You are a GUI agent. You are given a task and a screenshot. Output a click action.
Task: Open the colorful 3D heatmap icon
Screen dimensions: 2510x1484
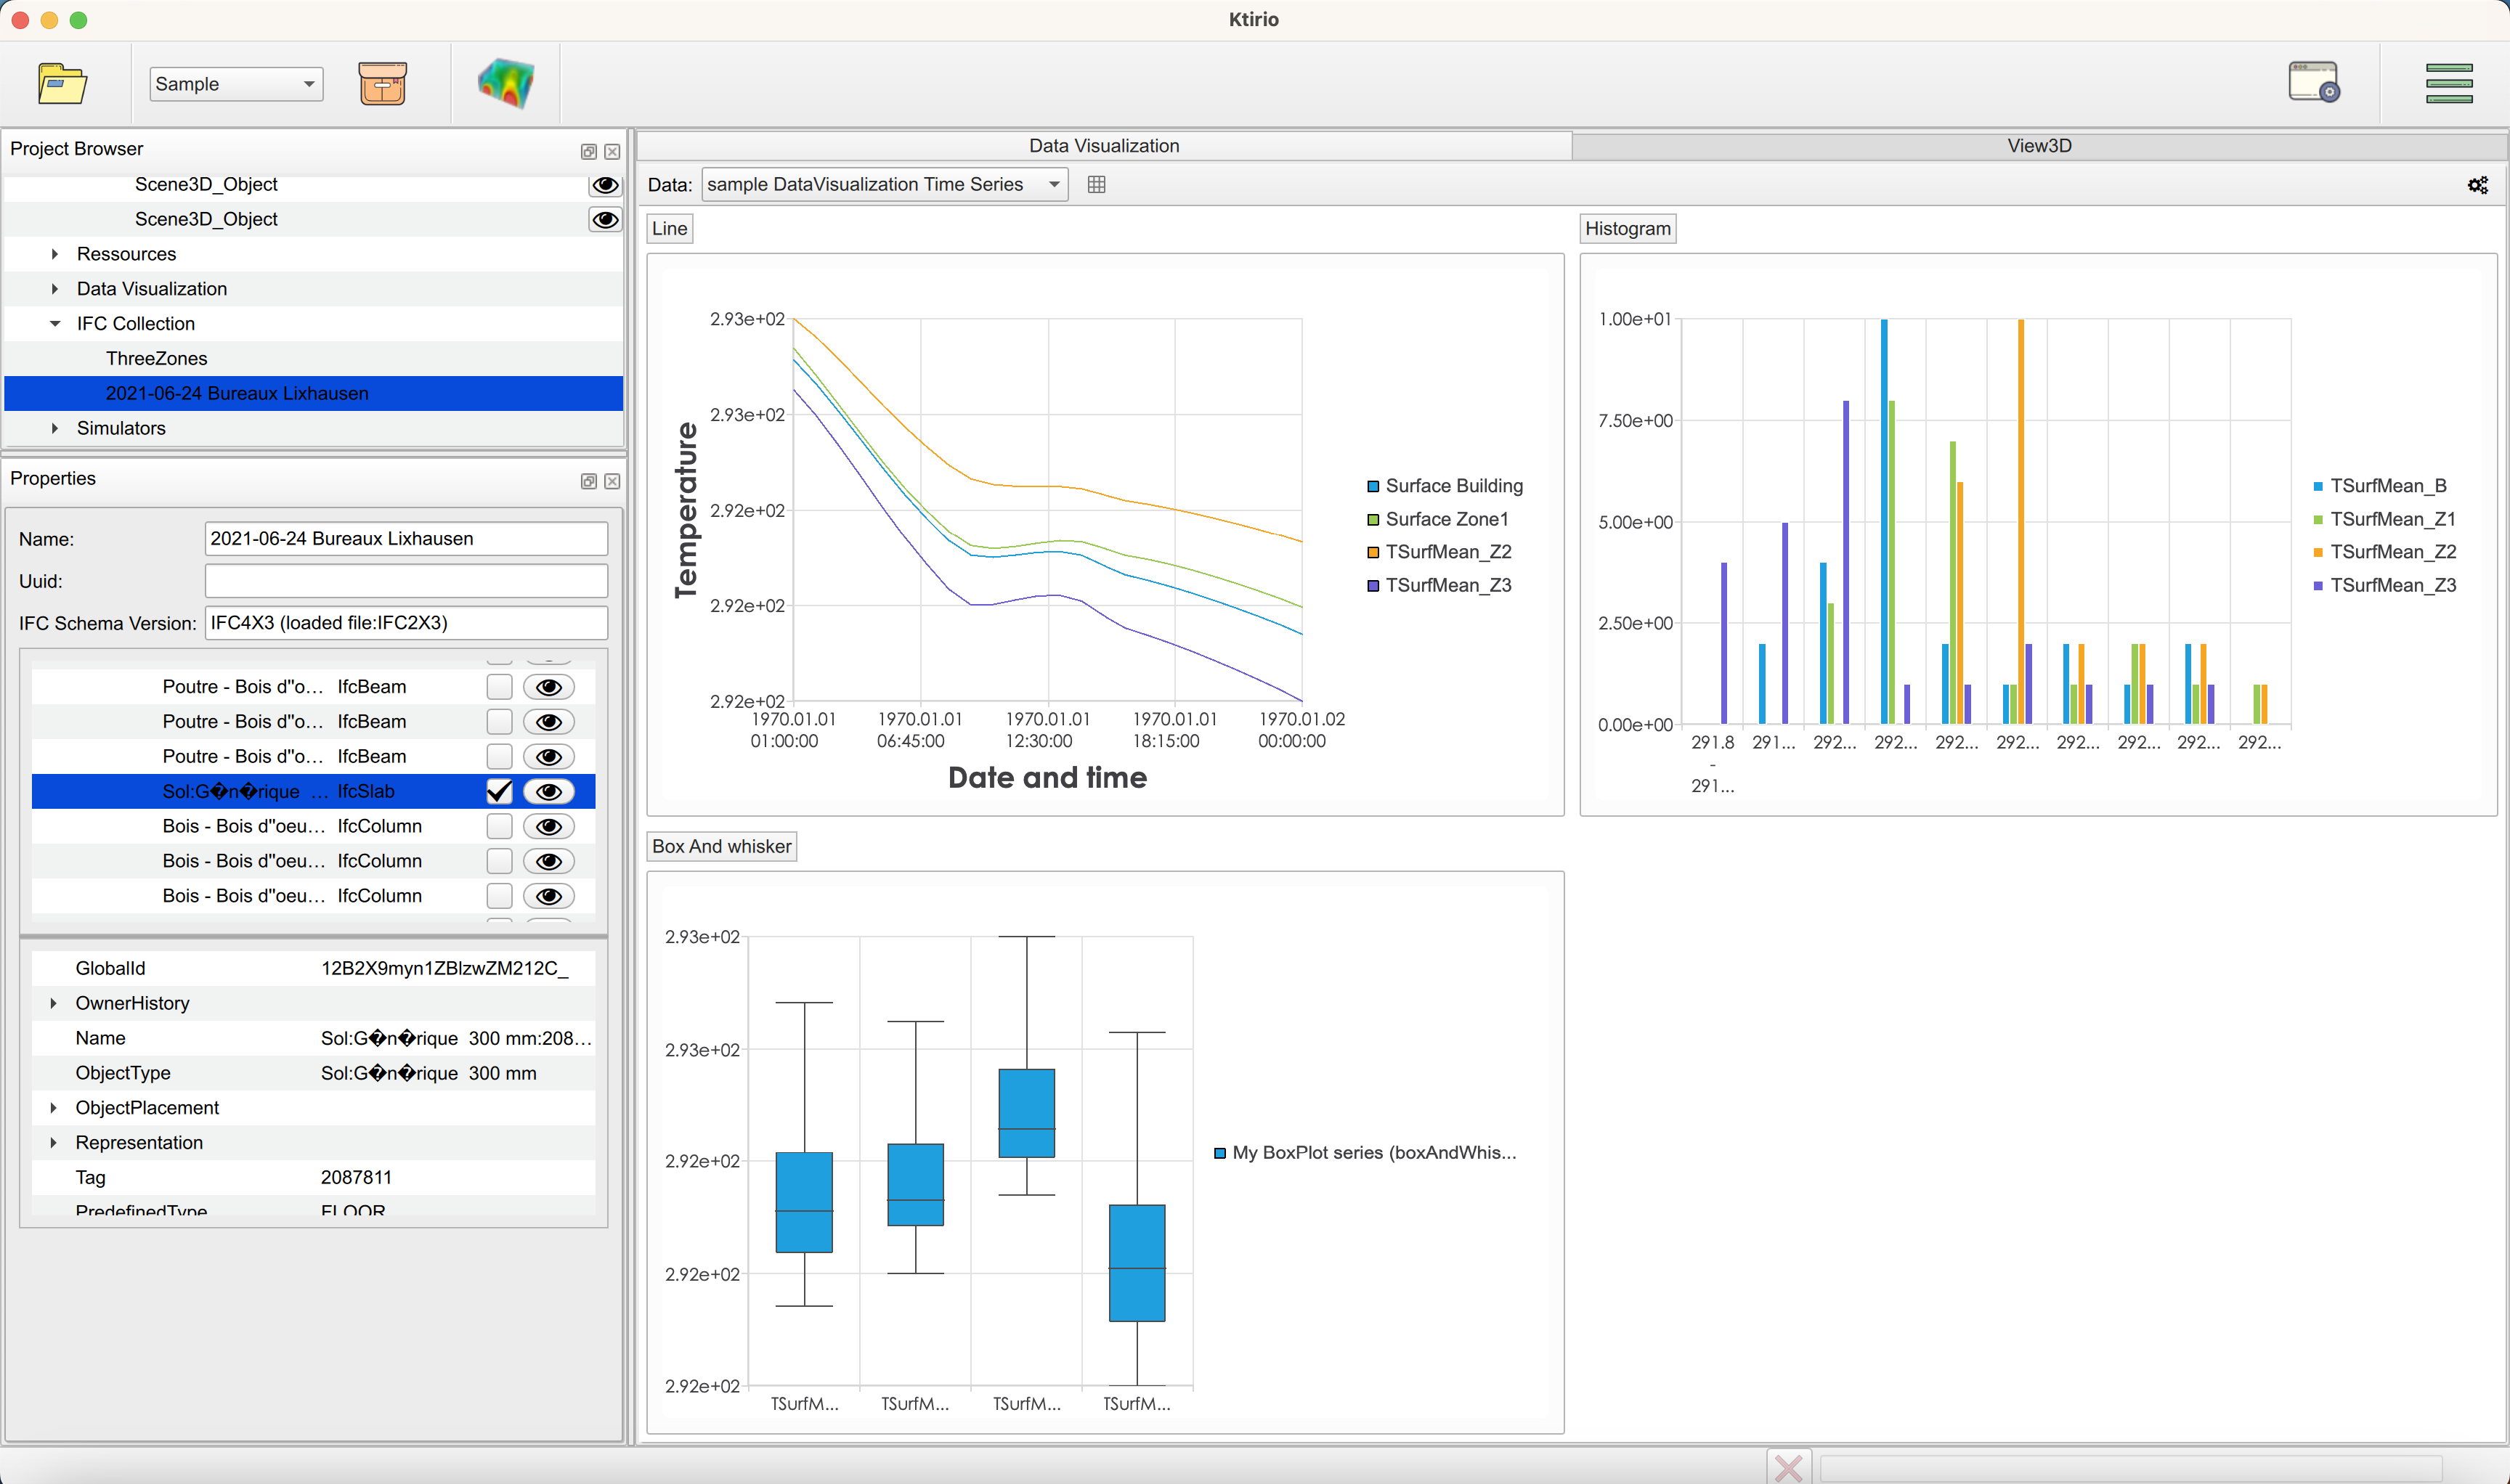[x=506, y=84]
